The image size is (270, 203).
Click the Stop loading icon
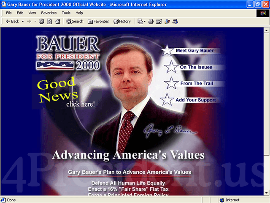tap(41, 22)
